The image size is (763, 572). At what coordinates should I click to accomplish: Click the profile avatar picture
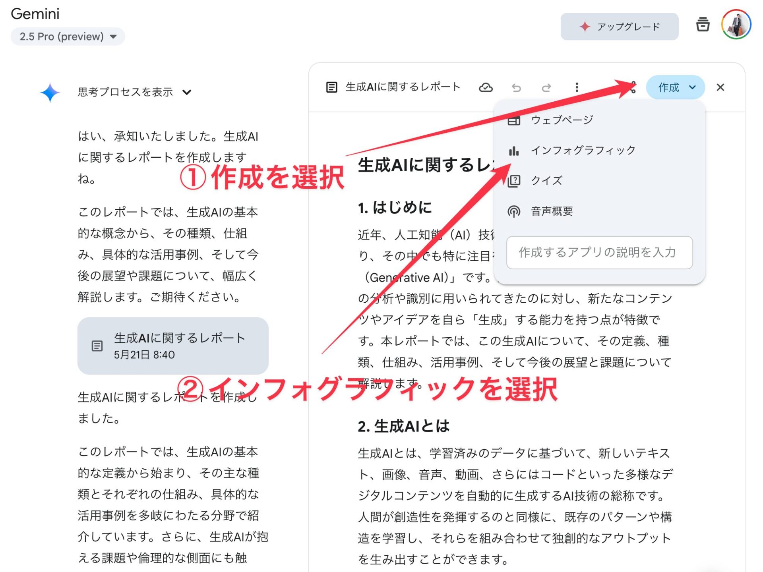tap(736, 25)
